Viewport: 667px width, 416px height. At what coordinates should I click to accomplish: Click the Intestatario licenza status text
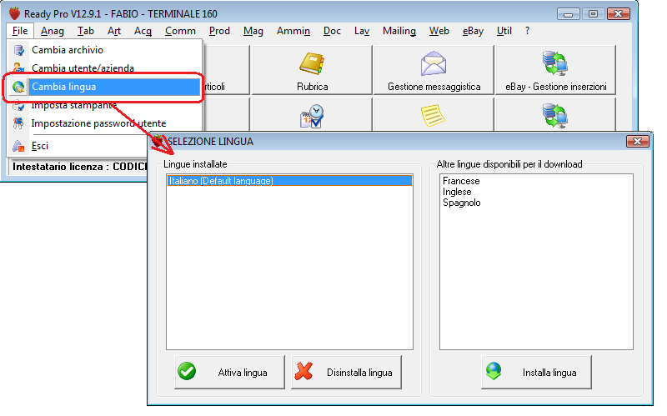coord(79,166)
